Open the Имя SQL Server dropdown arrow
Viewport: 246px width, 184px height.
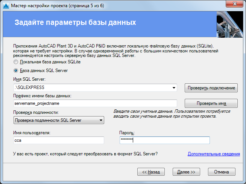tap(174, 88)
